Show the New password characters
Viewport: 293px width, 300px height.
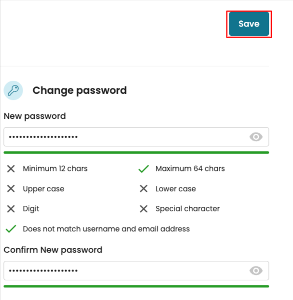pyautogui.click(x=256, y=137)
